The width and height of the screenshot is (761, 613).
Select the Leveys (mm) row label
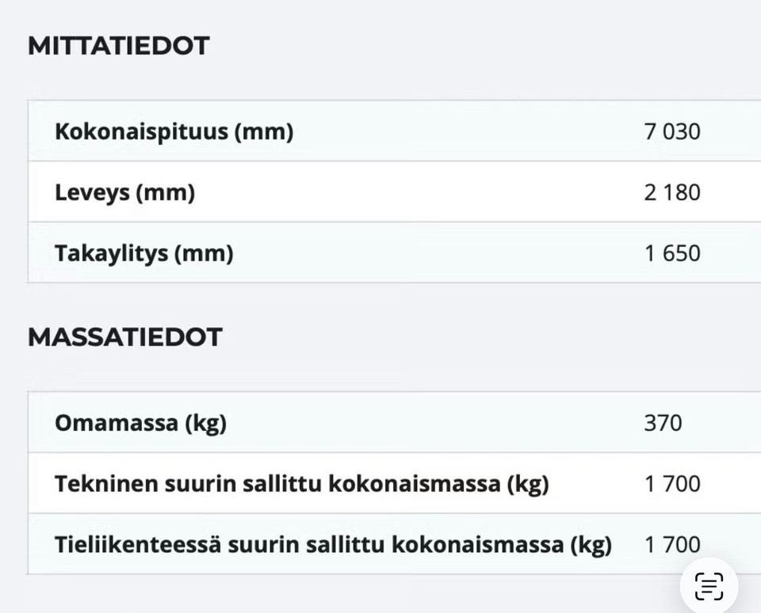pyautogui.click(x=124, y=192)
